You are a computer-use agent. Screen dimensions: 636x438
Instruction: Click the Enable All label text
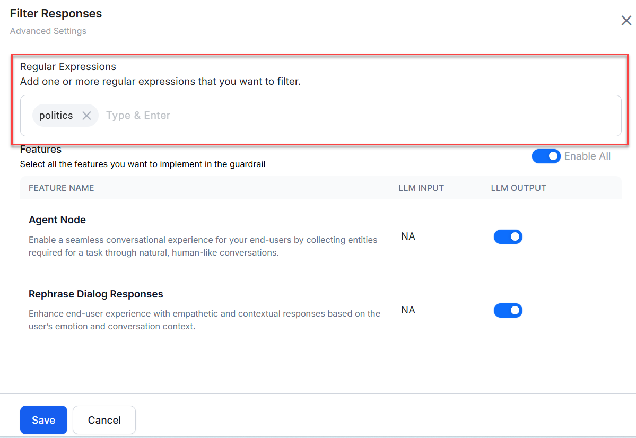pyautogui.click(x=587, y=156)
